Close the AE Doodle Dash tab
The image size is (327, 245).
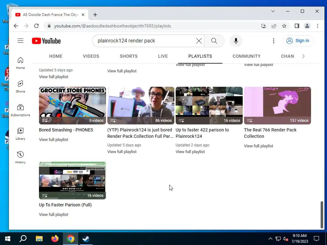click(x=83, y=15)
